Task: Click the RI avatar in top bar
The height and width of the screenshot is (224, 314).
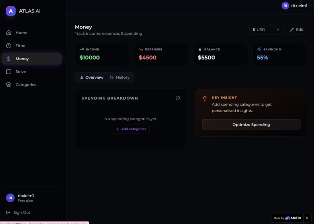Action: [x=285, y=5]
